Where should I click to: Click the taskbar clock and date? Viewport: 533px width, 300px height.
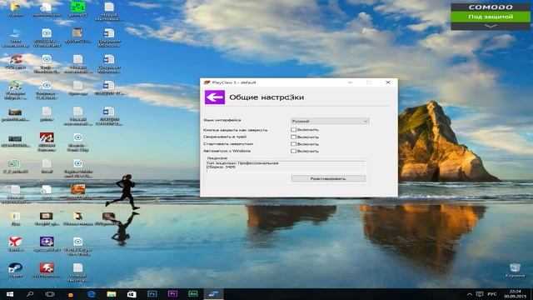pos(516,294)
